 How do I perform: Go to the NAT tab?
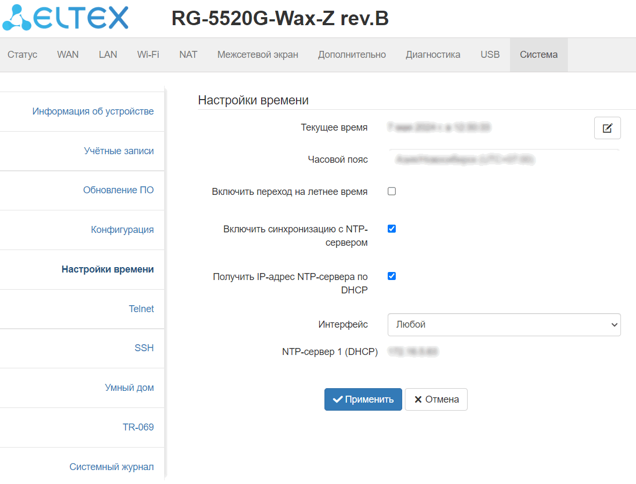(x=188, y=55)
